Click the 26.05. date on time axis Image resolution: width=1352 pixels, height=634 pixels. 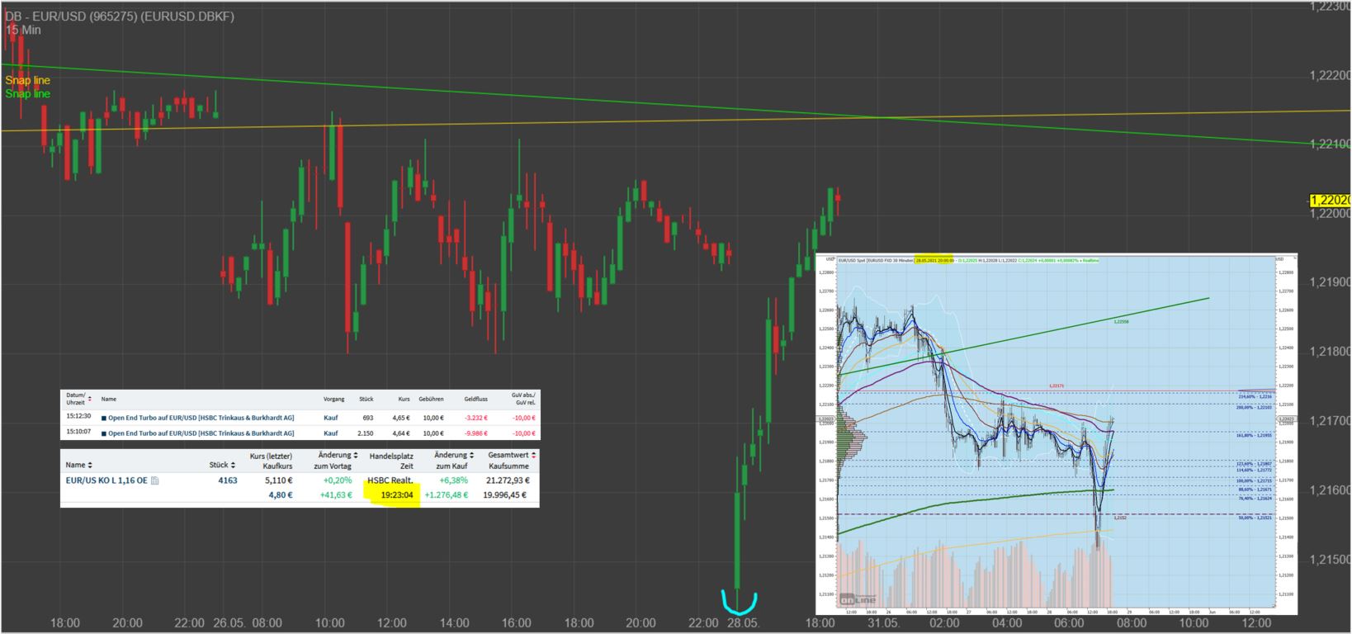230,622
